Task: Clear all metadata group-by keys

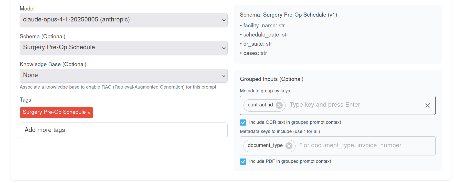Action: pyautogui.click(x=427, y=105)
